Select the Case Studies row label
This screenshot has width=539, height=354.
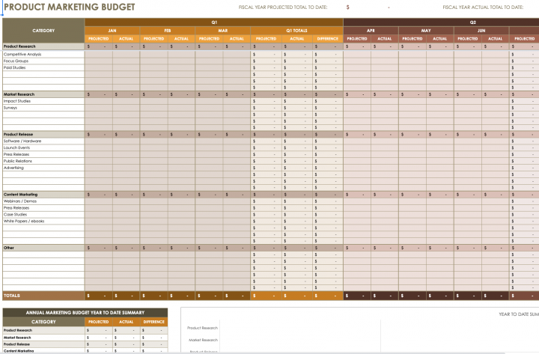pyautogui.click(x=16, y=215)
